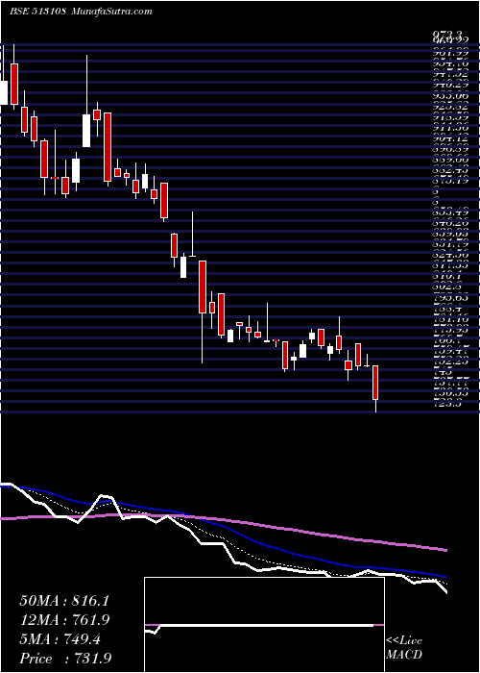Click the BSE 513108 ticker label
The width and height of the screenshot is (480, 673).
click(37, 12)
